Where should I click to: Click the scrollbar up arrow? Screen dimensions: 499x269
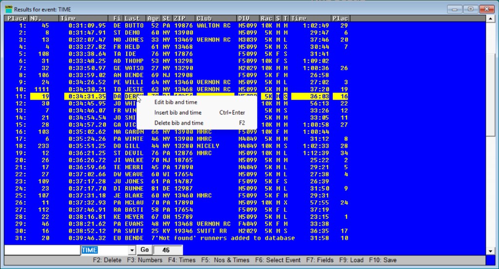click(490, 19)
